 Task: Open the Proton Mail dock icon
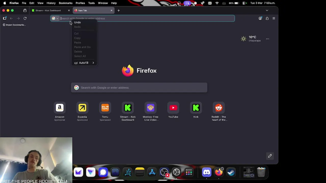[78, 172]
